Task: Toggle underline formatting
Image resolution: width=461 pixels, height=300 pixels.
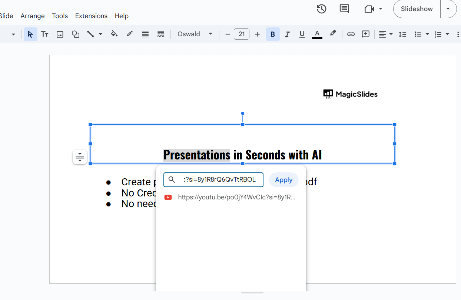Action: click(x=302, y=34)
